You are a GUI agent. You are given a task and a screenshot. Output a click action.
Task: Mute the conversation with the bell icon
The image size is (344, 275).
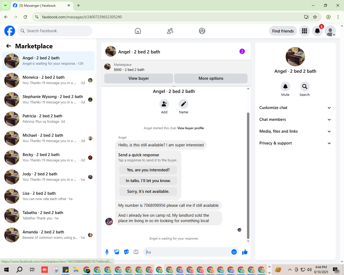[285, 86]
